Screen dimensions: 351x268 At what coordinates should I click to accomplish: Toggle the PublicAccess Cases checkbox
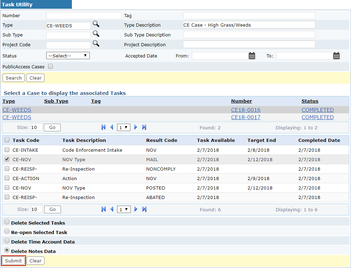50,66
